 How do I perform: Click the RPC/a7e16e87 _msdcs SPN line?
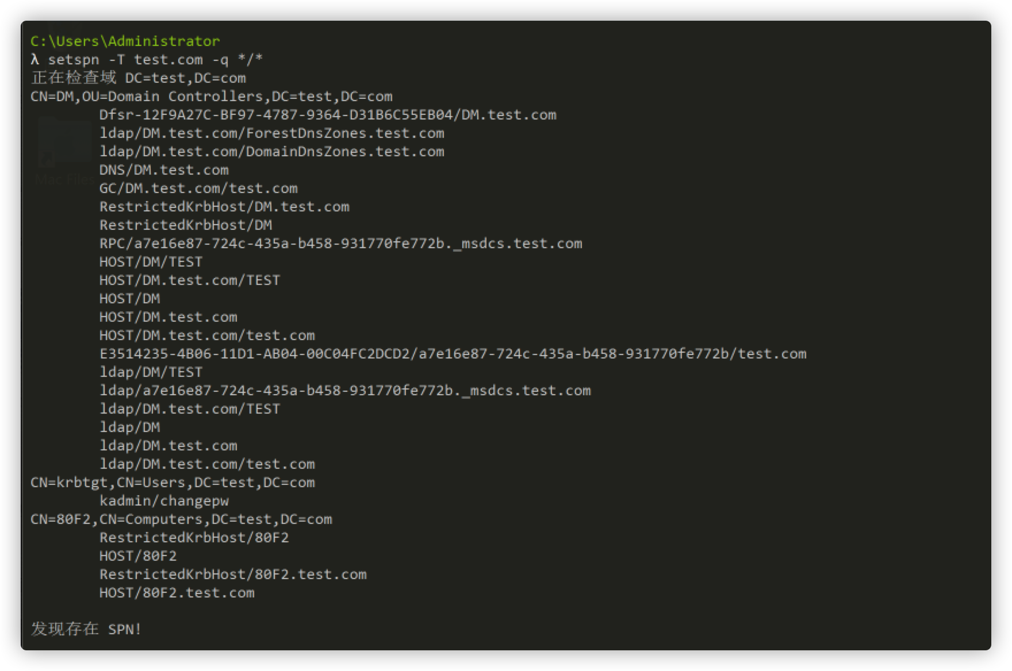pos(341,244)
